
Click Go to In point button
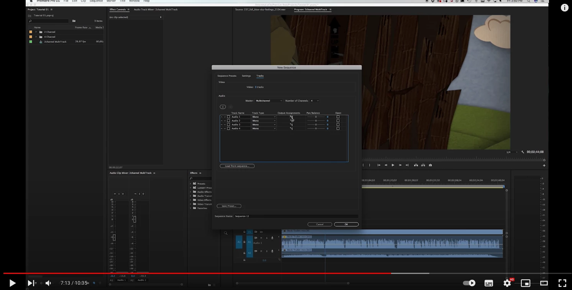coord(379,165)
